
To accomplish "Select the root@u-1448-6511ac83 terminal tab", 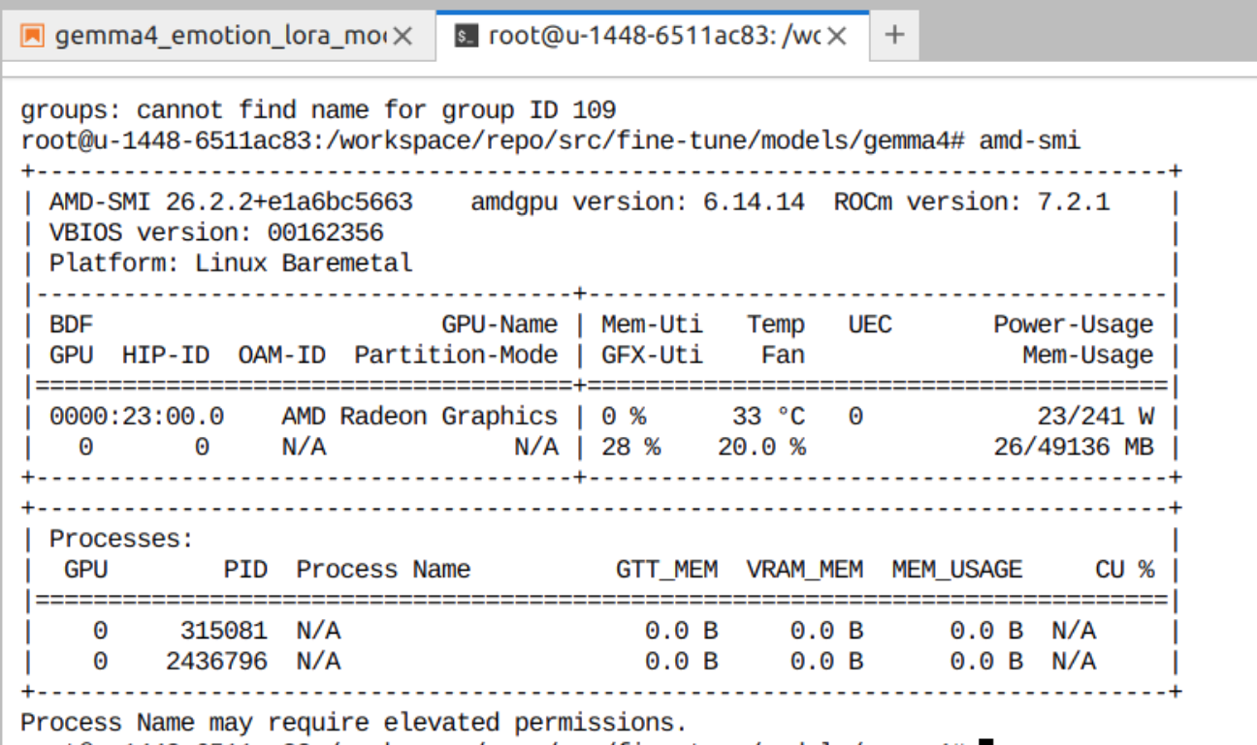I will pos(652,37).
